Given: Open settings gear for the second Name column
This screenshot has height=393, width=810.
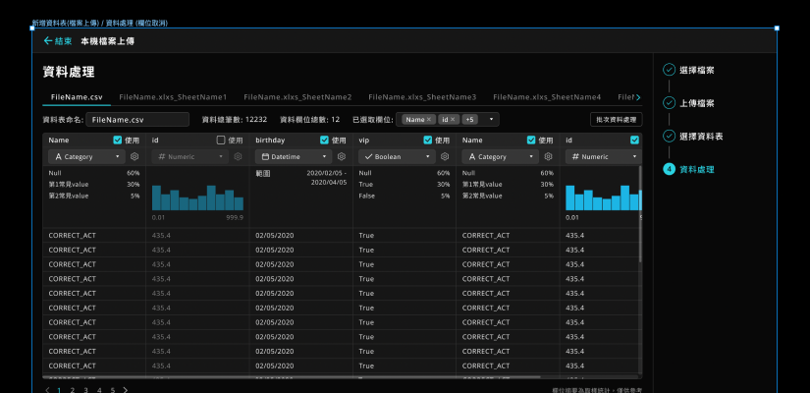Looking at the screenshot, I should click(x=549, y=156).
